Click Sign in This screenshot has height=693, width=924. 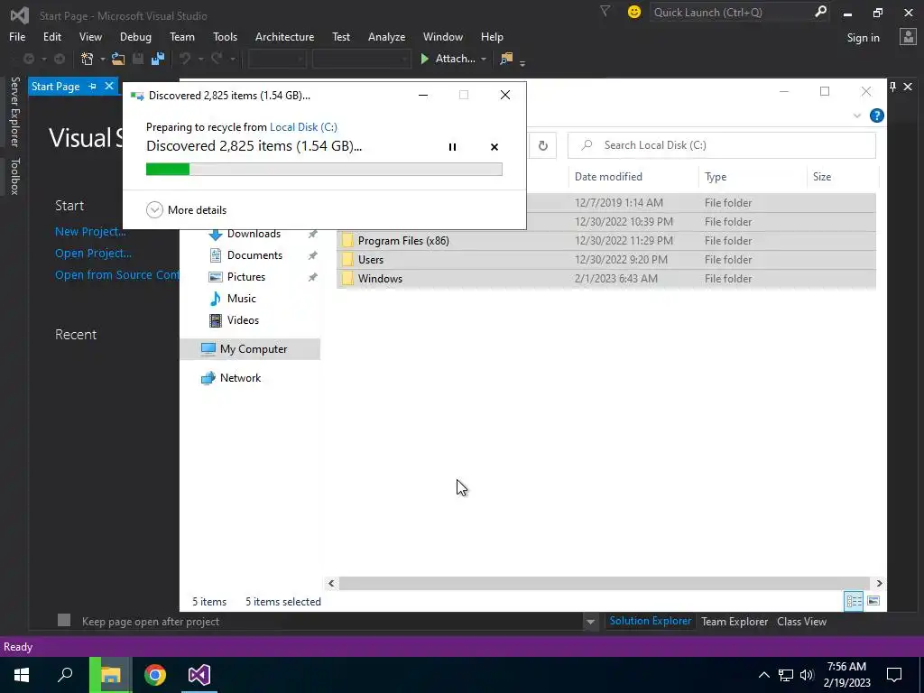[863, 38]
